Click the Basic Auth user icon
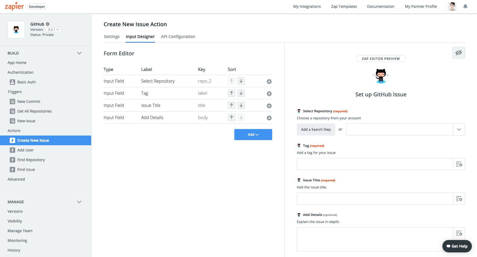The image size is (477, 257). click(12, 82)
